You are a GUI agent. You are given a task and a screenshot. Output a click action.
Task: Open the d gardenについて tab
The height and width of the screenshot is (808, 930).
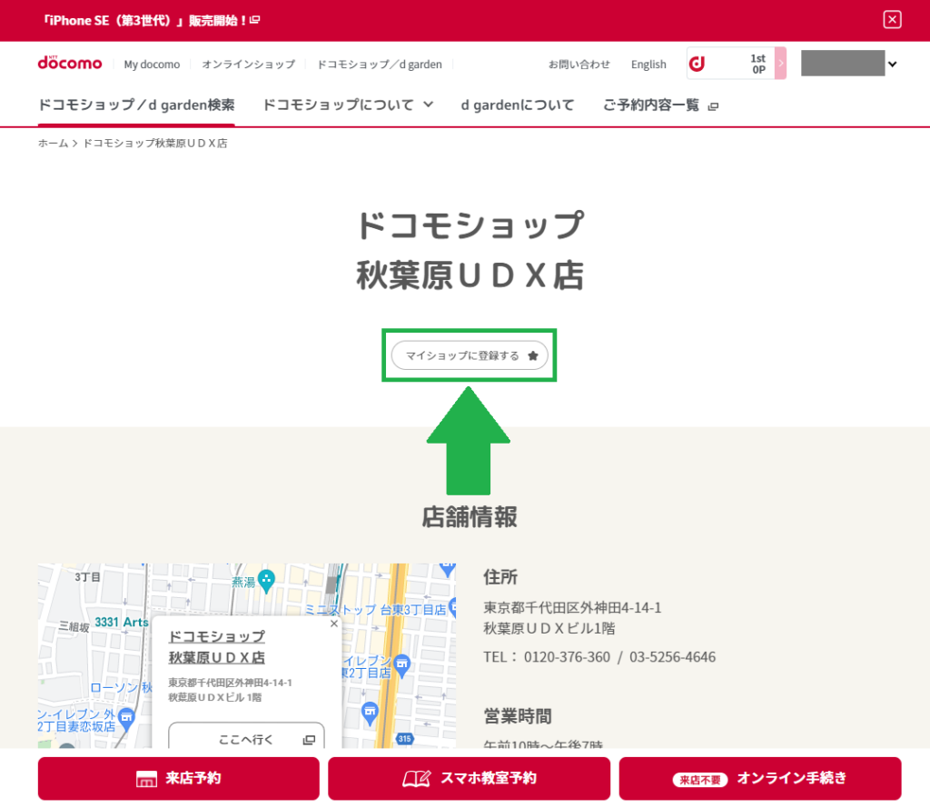click(x=518, y=105)
